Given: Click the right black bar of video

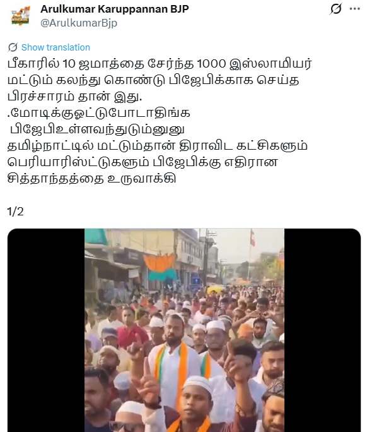Looking at the screenshot, I should click(x=322, y=330).
